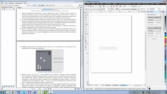This screenshot has height=94, width=167.
Task: Open the zoom level 100% dropdown in CorelDRAW
Action: (129, 6)
